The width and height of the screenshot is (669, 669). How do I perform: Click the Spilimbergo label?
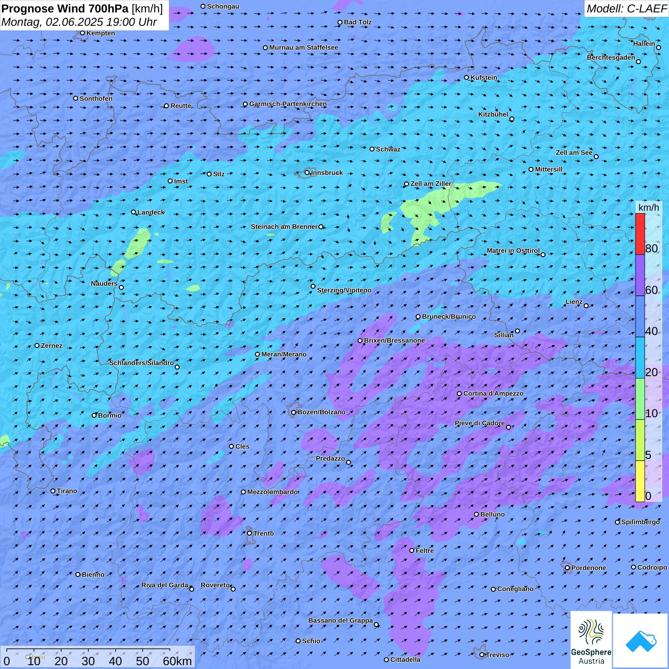(640, 522)
